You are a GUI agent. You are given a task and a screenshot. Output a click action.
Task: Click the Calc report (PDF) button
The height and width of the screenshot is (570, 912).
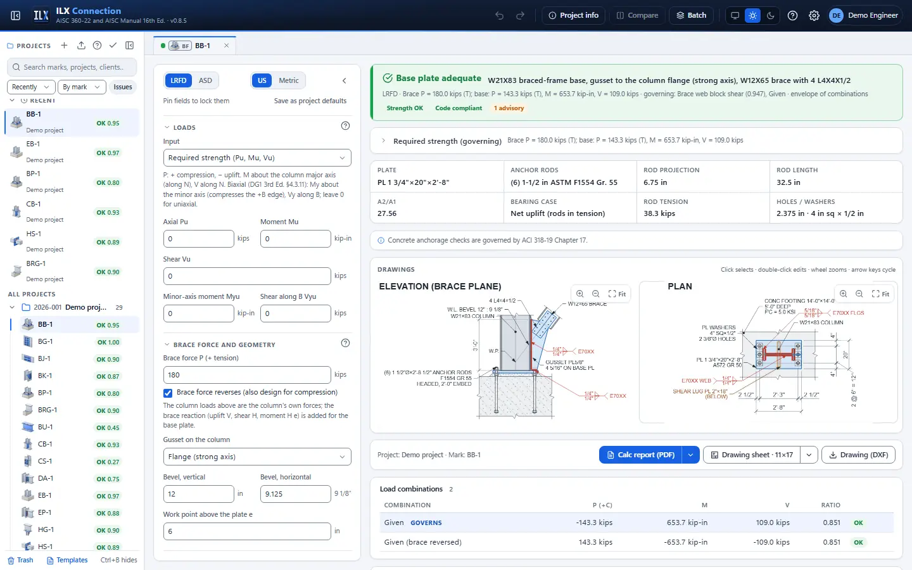[640, 455]
